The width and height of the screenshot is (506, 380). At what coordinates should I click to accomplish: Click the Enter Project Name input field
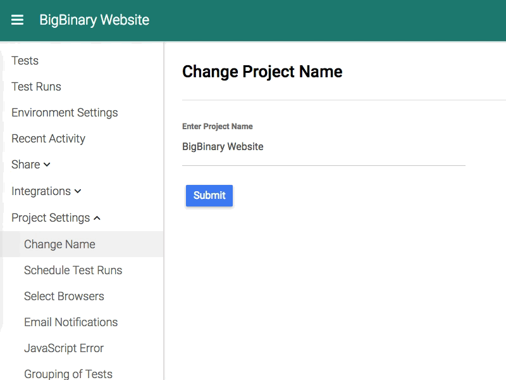pos(323,147)
